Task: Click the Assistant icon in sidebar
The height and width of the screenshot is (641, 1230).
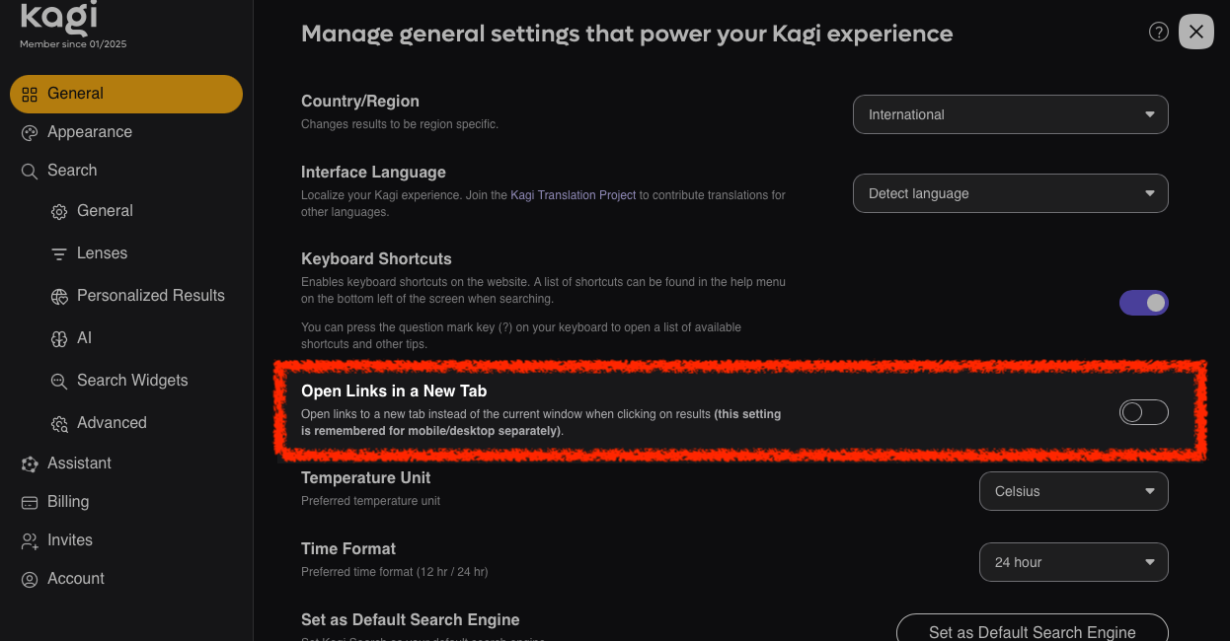Action: [x=30, y=463]
